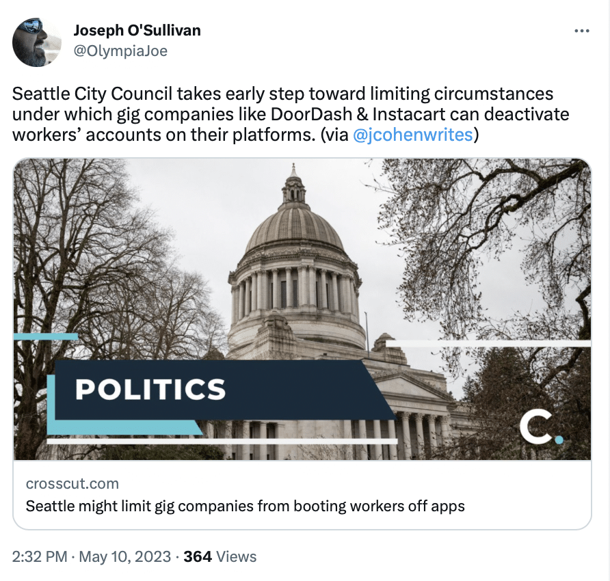610x581 pixels.
Task: Open the @OlympiaJoe handle
Action: 120,51
